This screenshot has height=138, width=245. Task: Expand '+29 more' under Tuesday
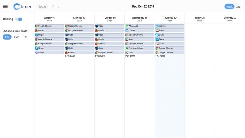[x=100, y=56]
